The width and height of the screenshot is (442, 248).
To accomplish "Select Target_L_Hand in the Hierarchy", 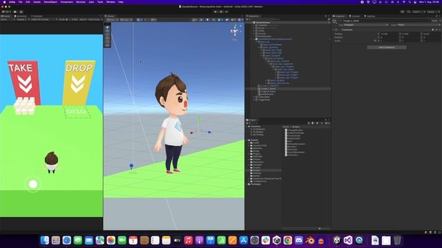I will click(x=268, y=89).
